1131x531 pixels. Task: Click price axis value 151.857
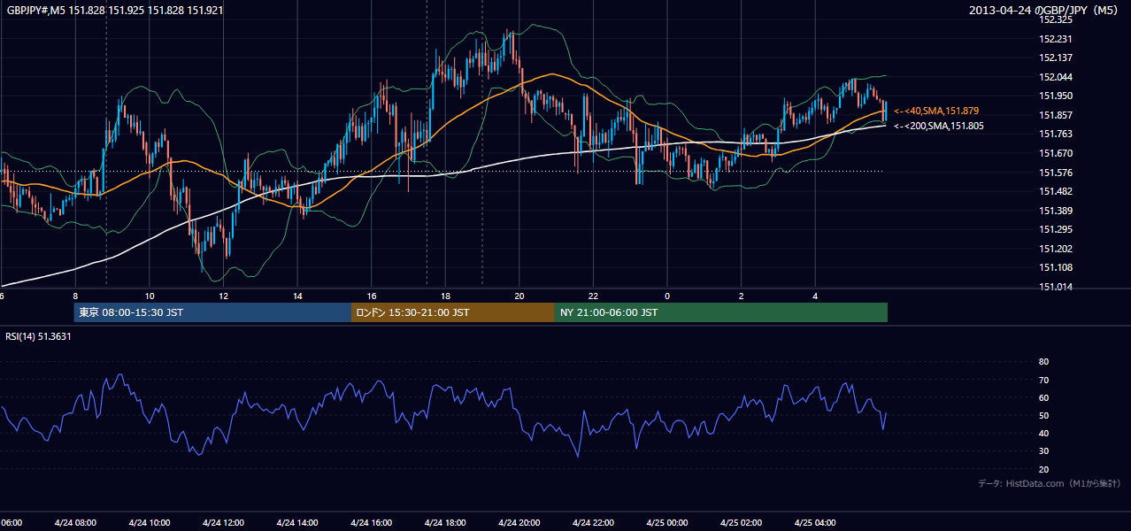1056,115
